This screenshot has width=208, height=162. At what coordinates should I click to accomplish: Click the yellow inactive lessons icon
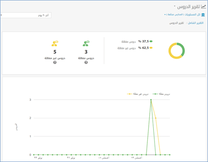55,44
